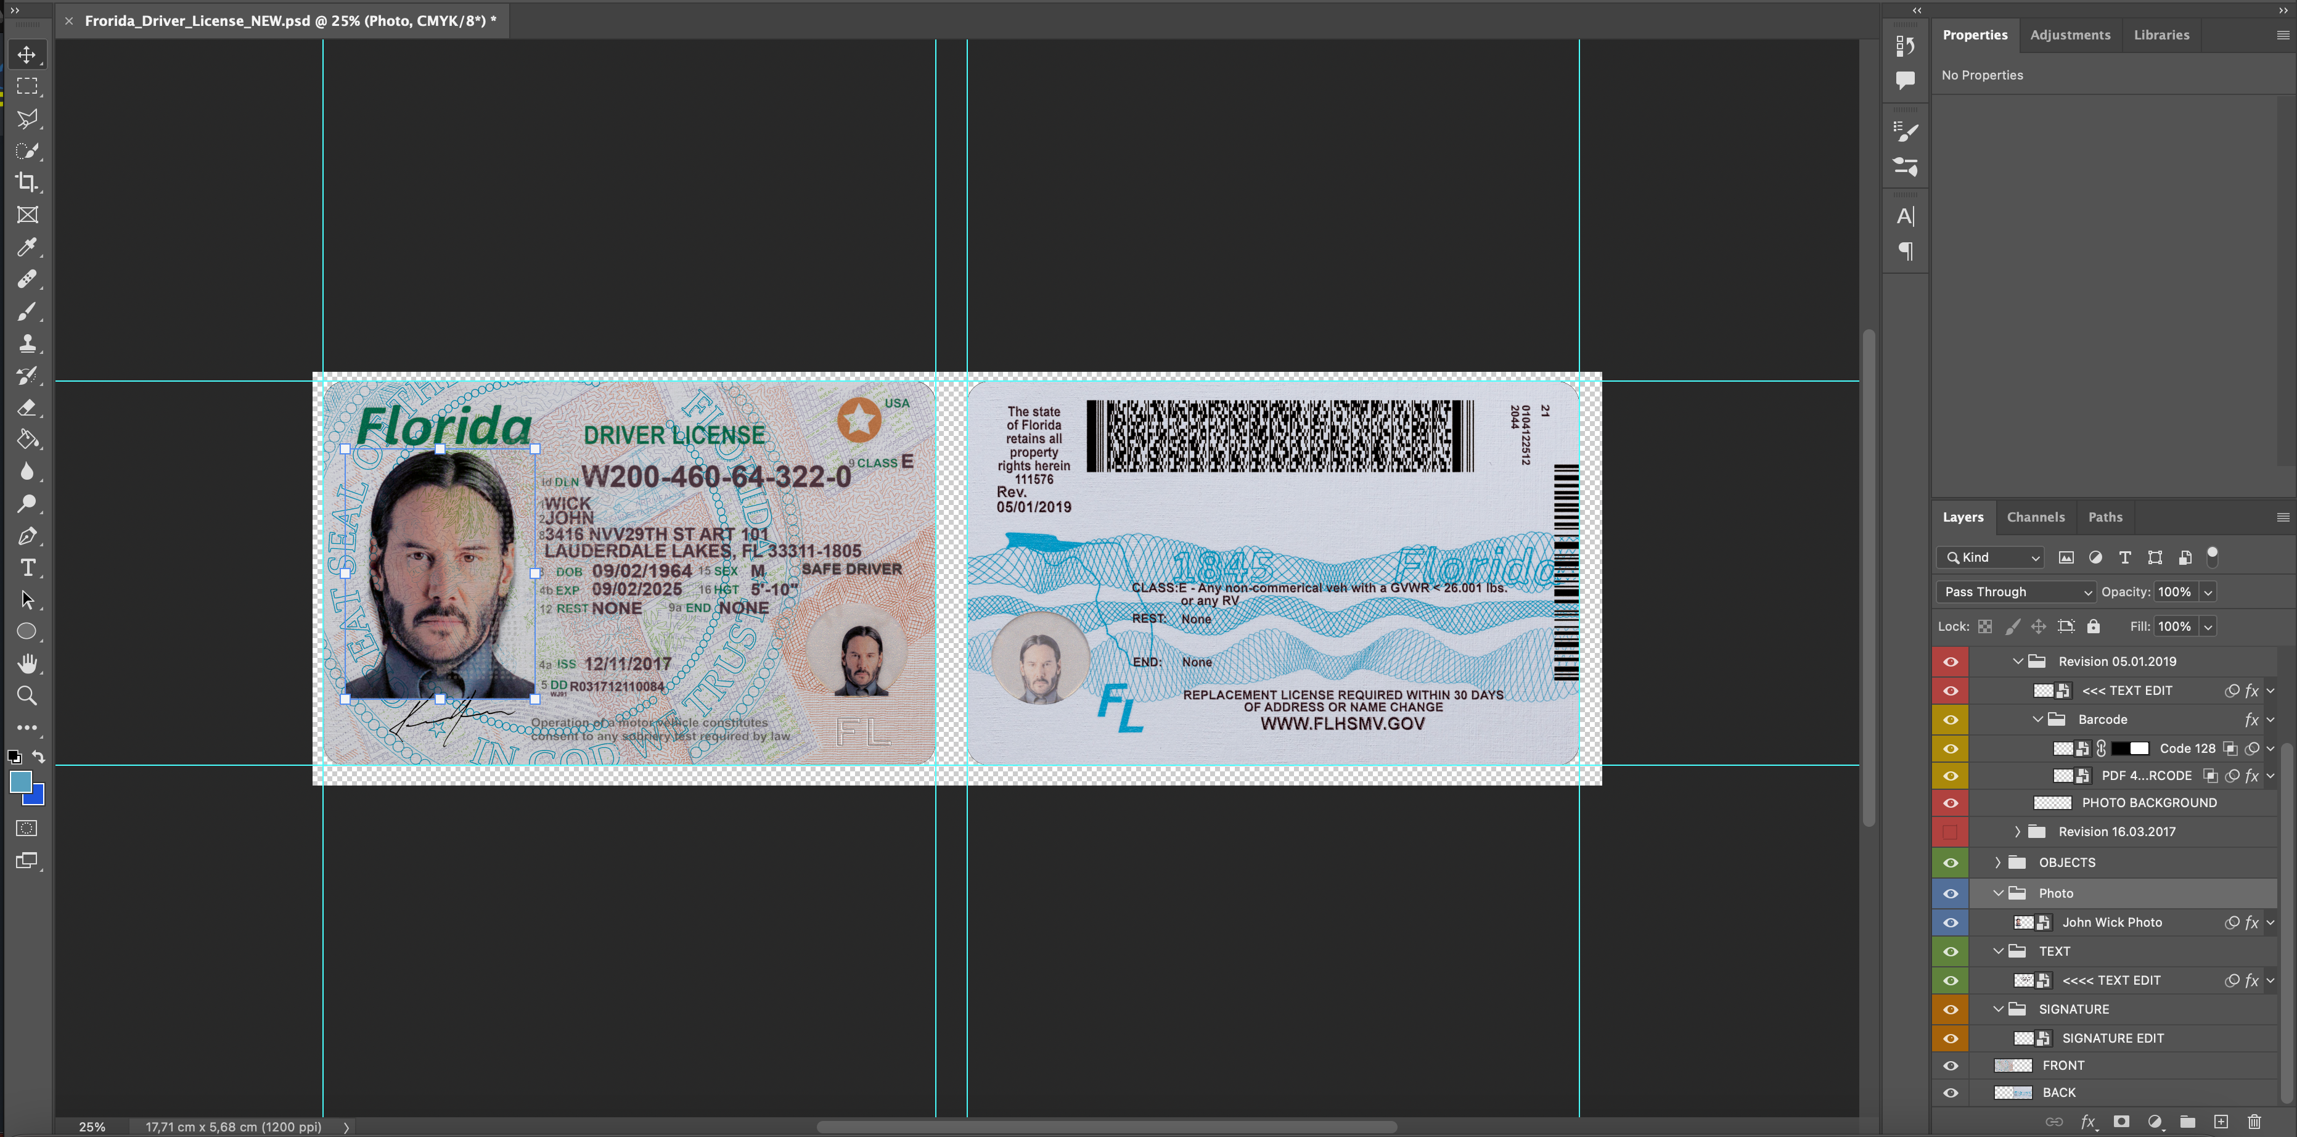Activate the Eraser tool

(27, 408)
